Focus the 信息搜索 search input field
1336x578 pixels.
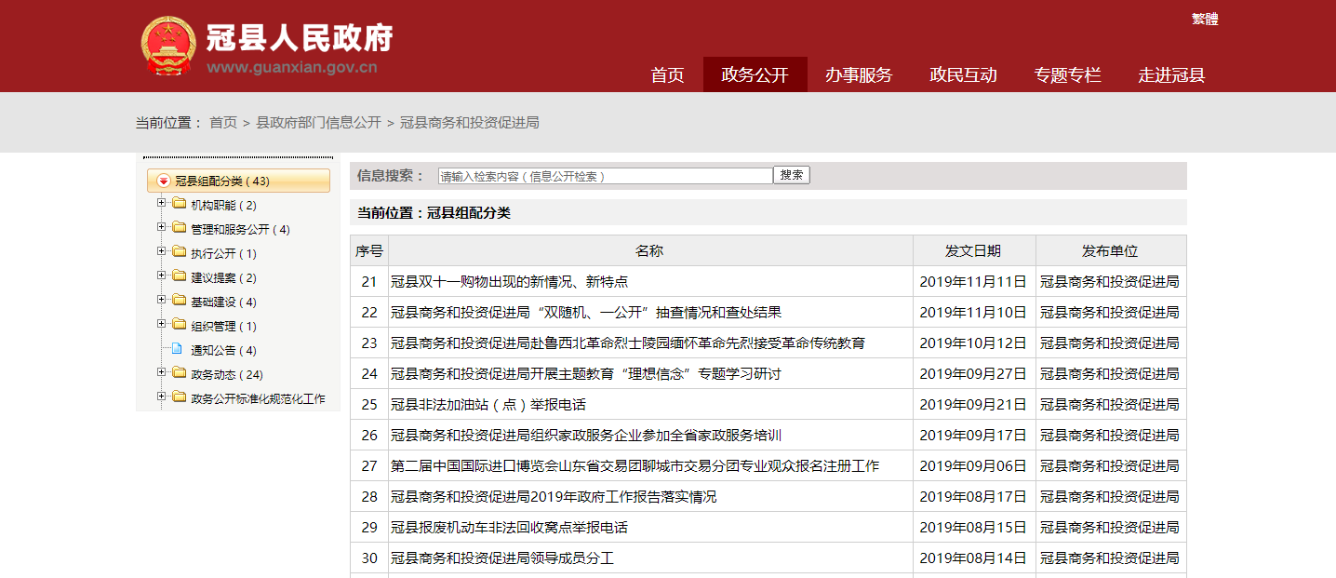click(x=606, y=176)
